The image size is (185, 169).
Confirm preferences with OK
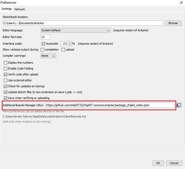click(158, 163)
